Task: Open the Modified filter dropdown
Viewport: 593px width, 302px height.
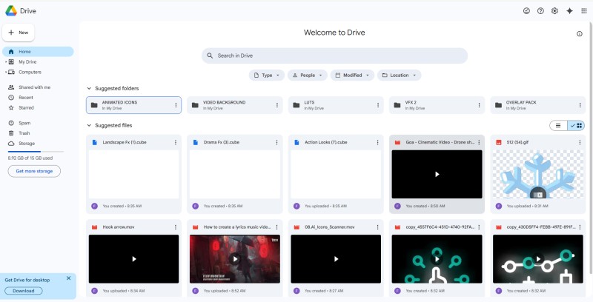Action: (353, 75)
